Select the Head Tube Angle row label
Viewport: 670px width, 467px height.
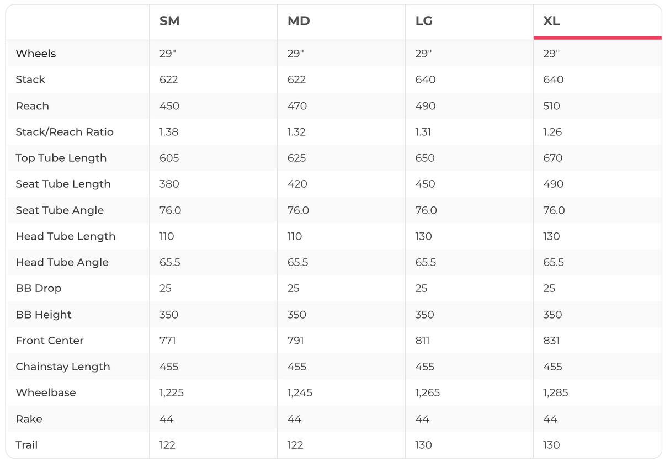pos(62,262)
